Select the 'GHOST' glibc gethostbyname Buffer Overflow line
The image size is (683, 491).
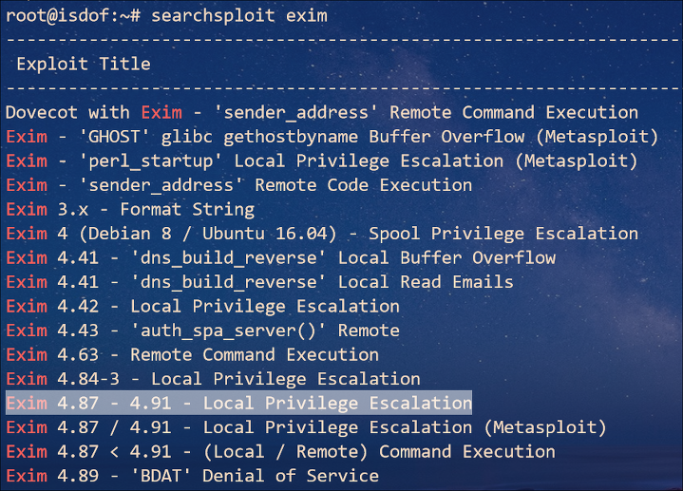point(332,137)
